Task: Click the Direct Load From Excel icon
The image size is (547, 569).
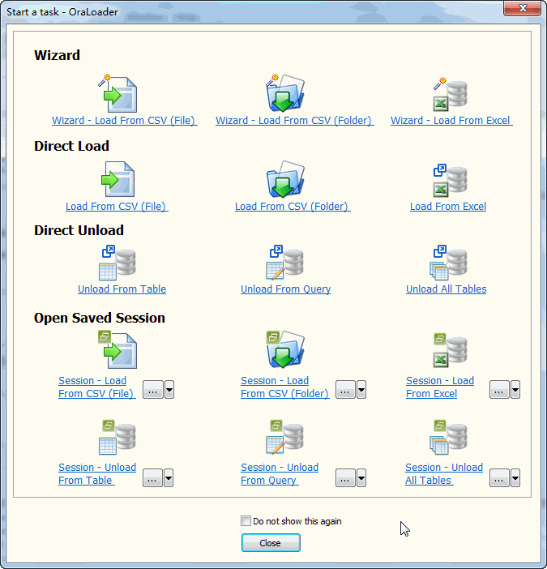Action: [450, 181]
